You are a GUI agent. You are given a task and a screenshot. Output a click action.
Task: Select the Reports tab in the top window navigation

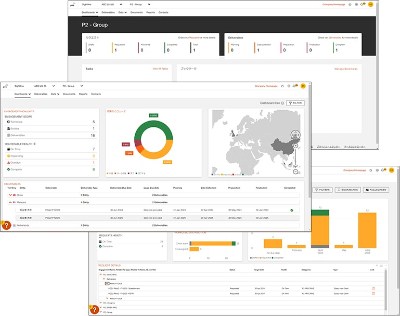150,12
